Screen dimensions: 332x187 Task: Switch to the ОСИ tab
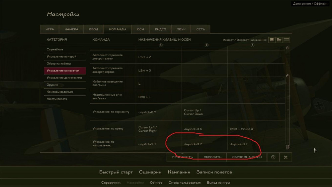pyautogui.click(x=140, y=29)
